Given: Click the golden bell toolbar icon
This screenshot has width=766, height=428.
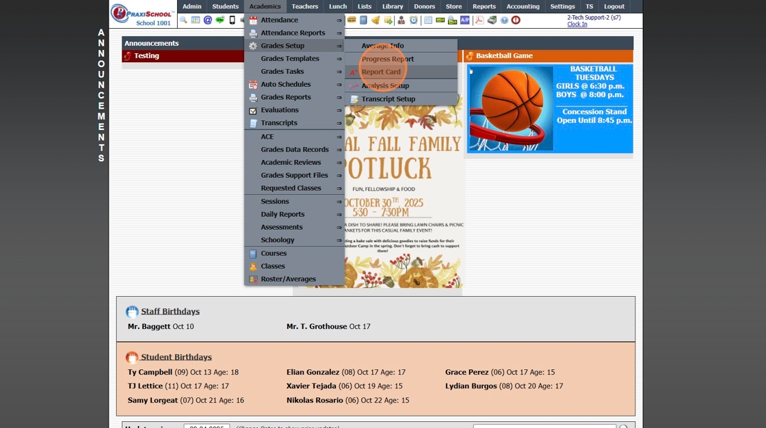Looking at the screenshot, I should [x=375, y=20].
